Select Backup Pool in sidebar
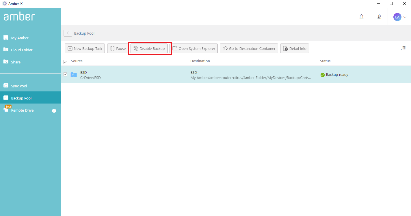The width and height of the screenshot is (411, 216). (30, 98)
